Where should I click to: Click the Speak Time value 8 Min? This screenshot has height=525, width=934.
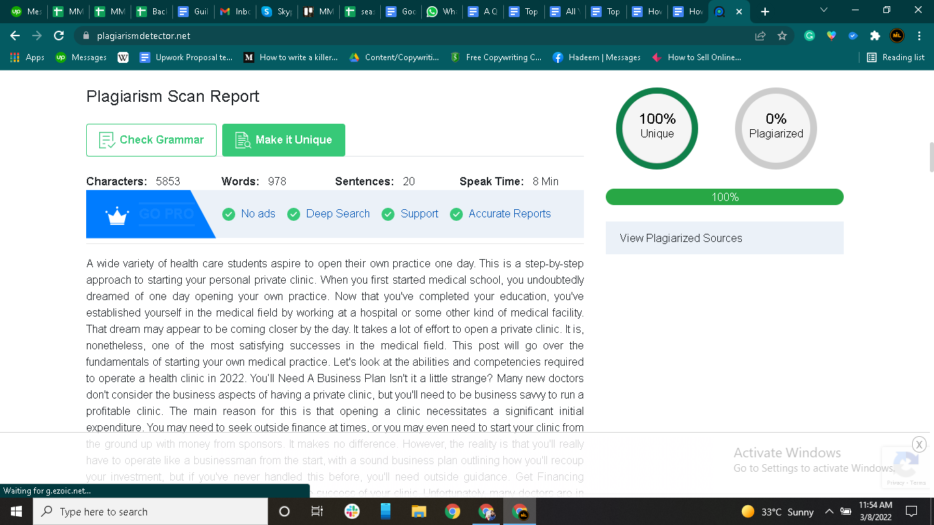coord(546,181)
